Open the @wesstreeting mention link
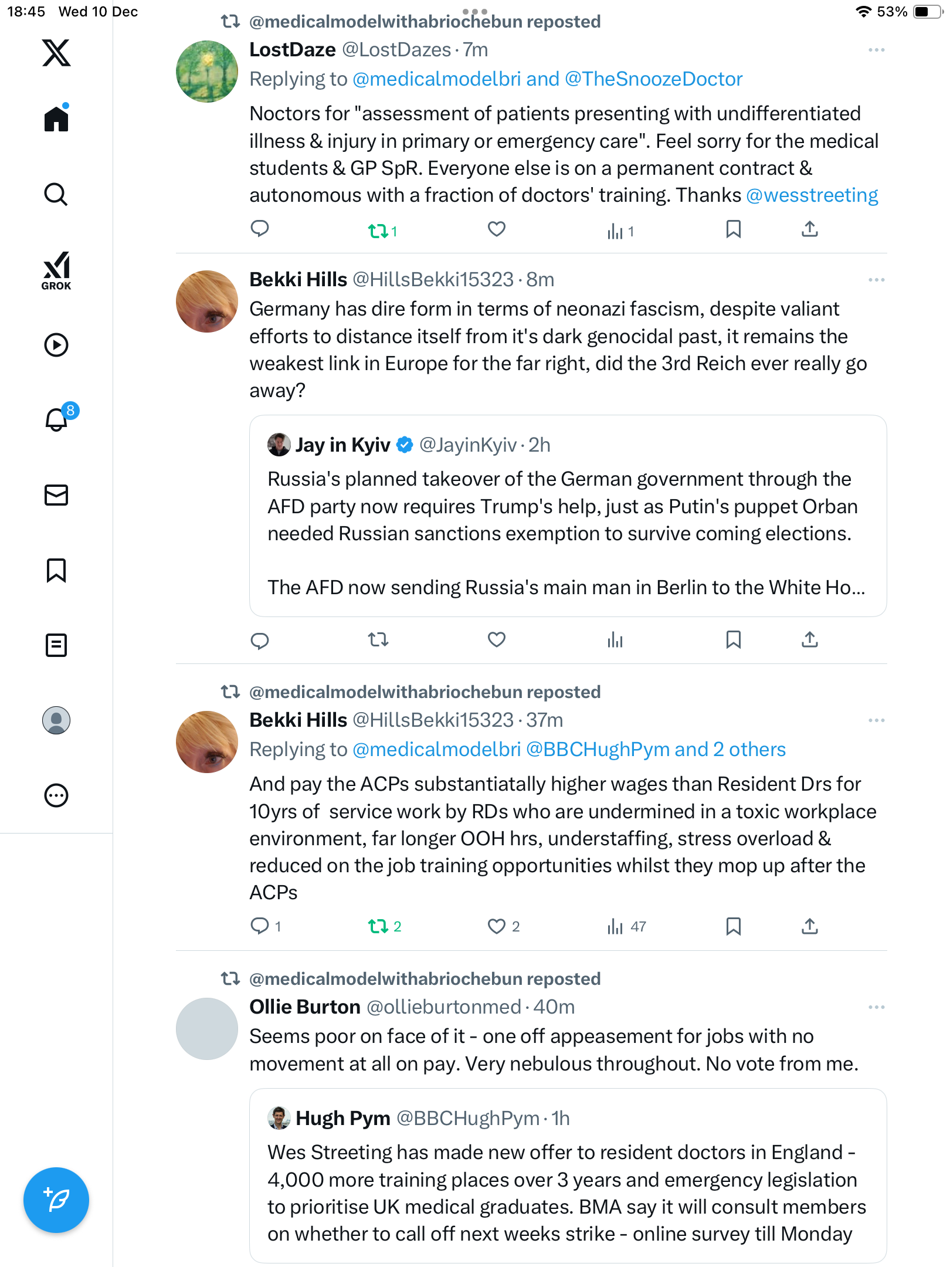Viewport: 950px width, 1267px height. click(x=812, y=195)
